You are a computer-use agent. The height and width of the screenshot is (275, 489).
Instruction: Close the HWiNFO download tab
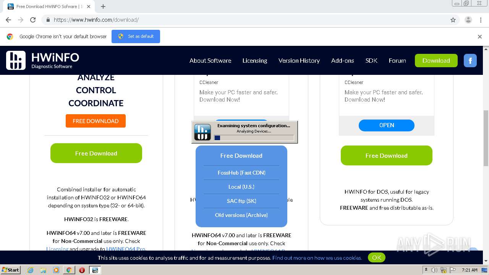tap(89, 6)
